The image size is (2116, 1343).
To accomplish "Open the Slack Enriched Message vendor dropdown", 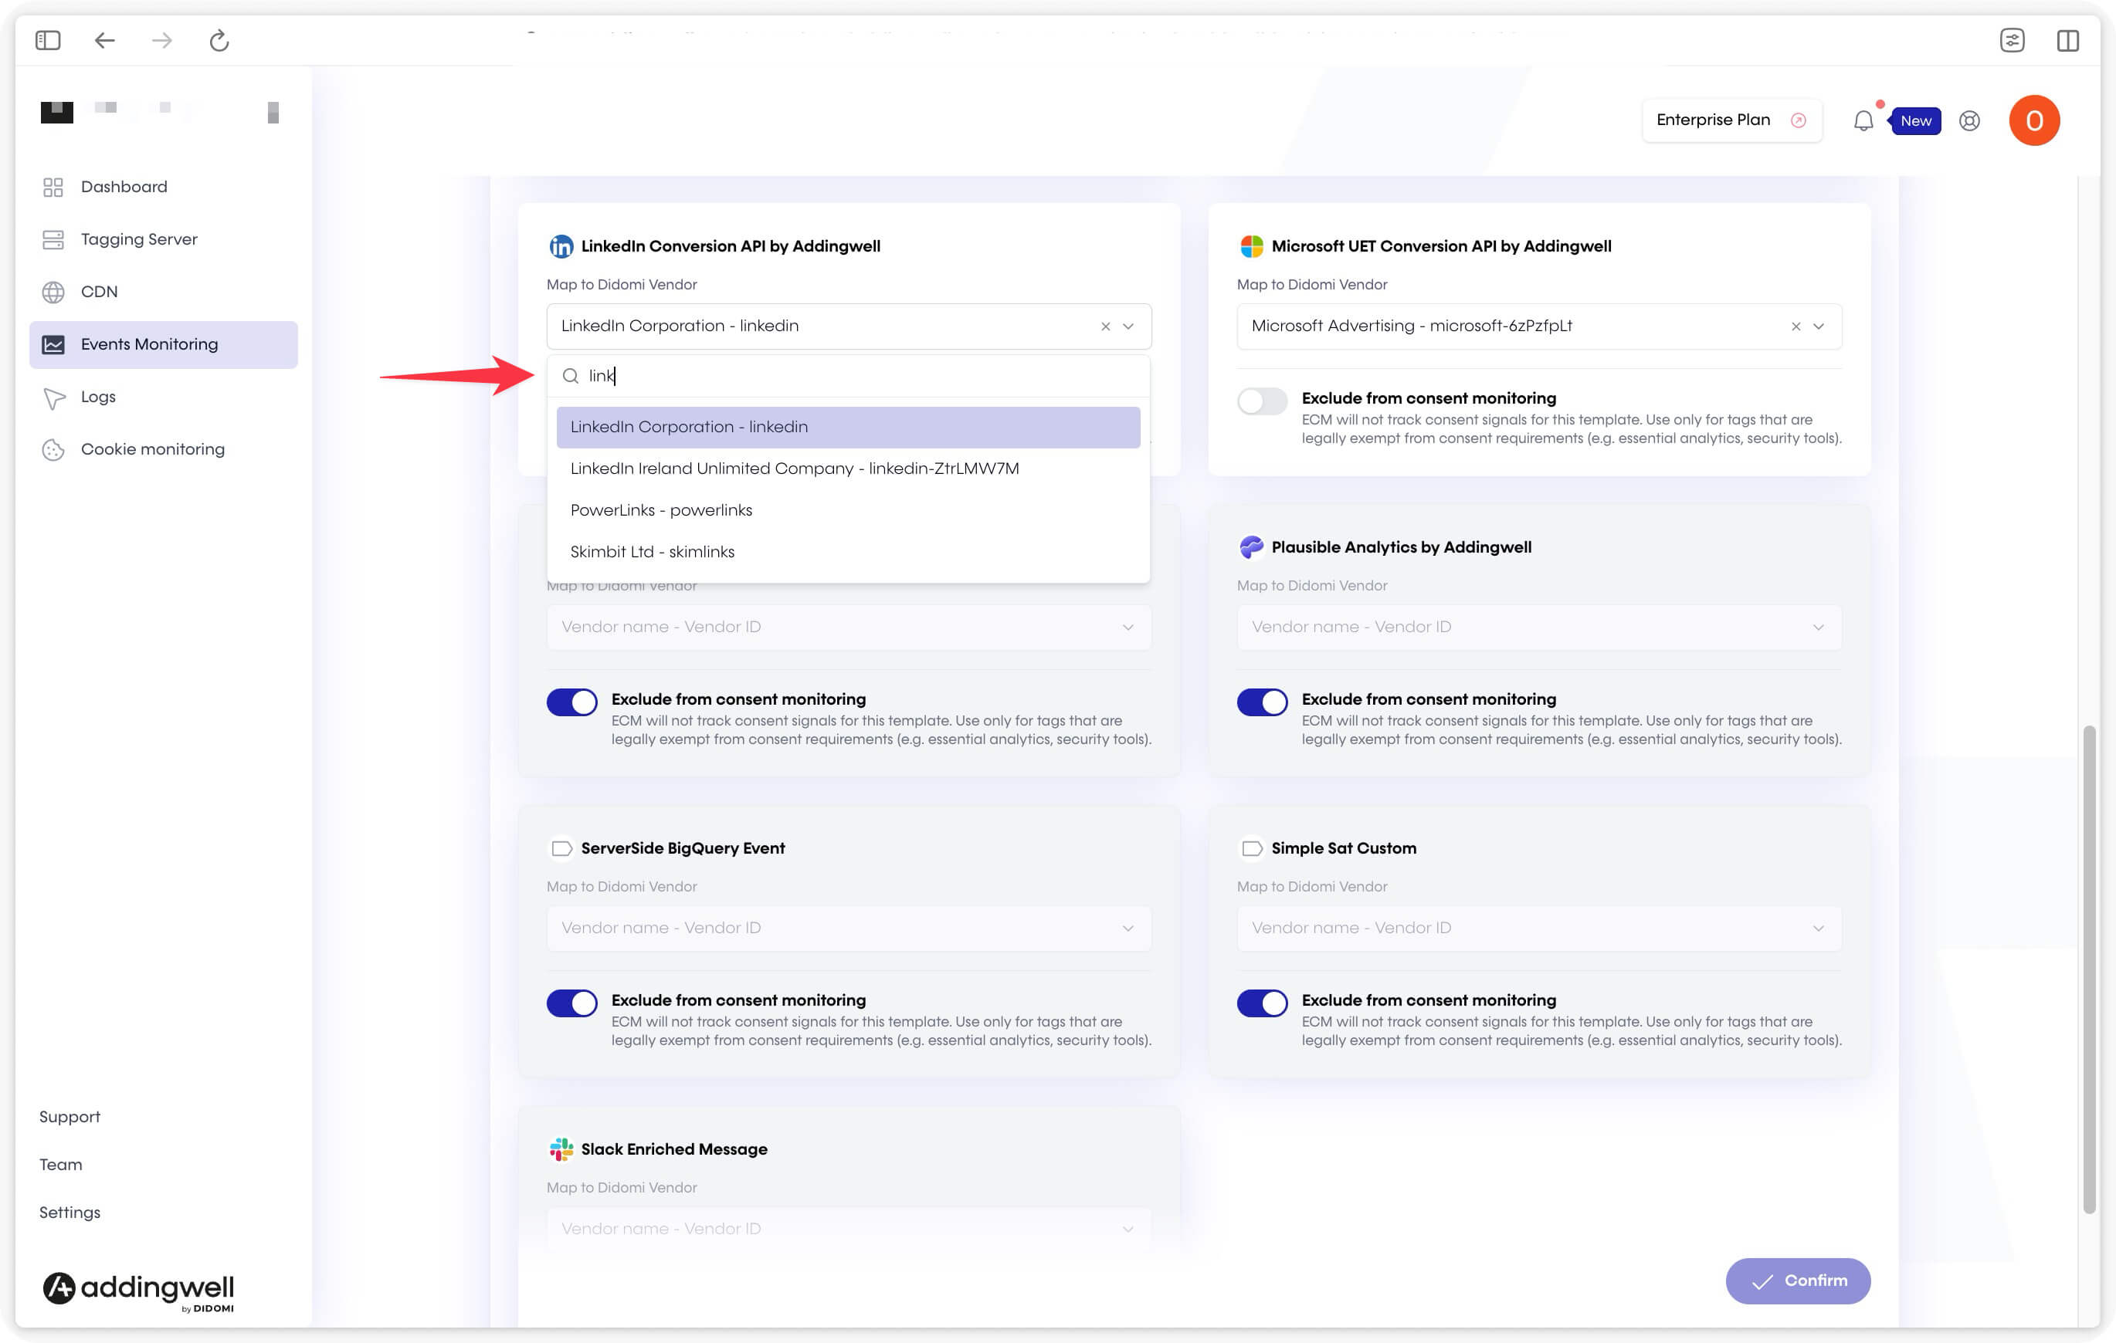I will point(849,1228).
